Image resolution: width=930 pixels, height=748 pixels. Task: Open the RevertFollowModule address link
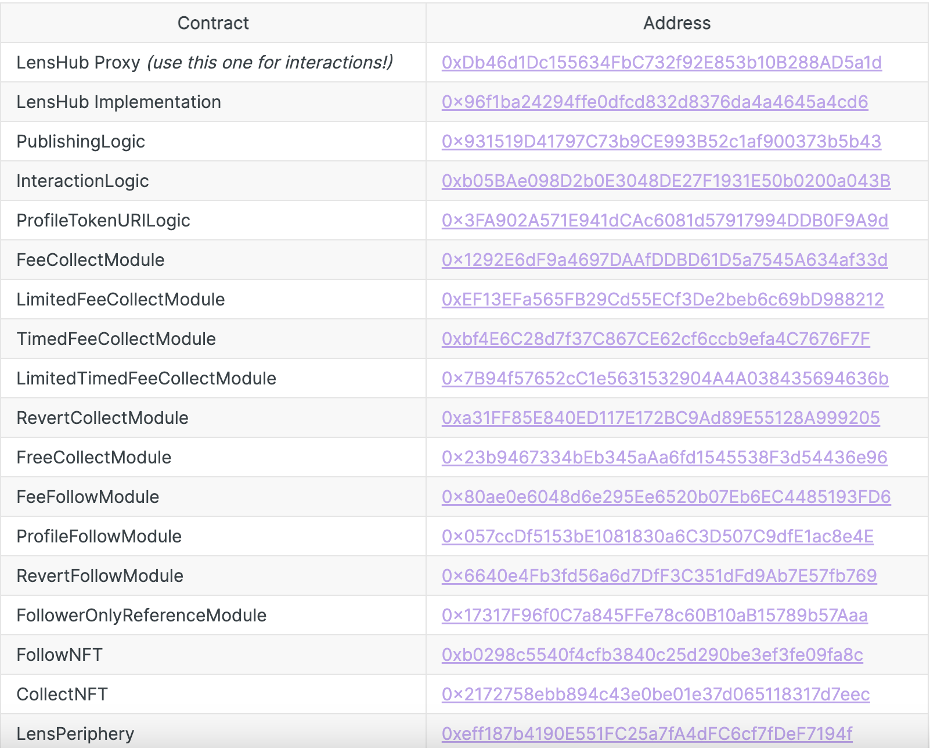(x=659, y=576)
